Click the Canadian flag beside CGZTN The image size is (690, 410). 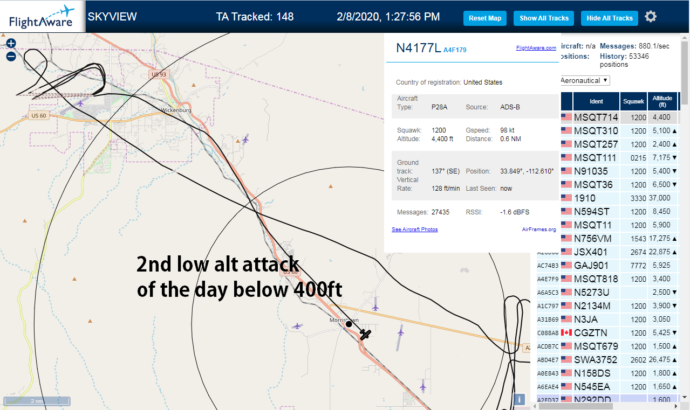(x=566, y=332)
